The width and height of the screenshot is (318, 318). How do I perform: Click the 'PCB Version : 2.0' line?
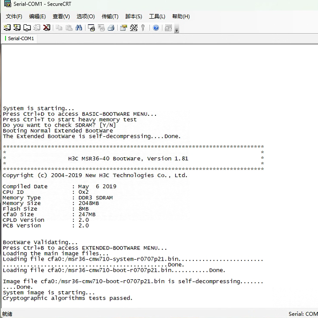[46, 226]
